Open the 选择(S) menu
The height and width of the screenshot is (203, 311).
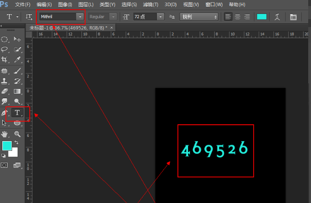[x=129, y=4]
